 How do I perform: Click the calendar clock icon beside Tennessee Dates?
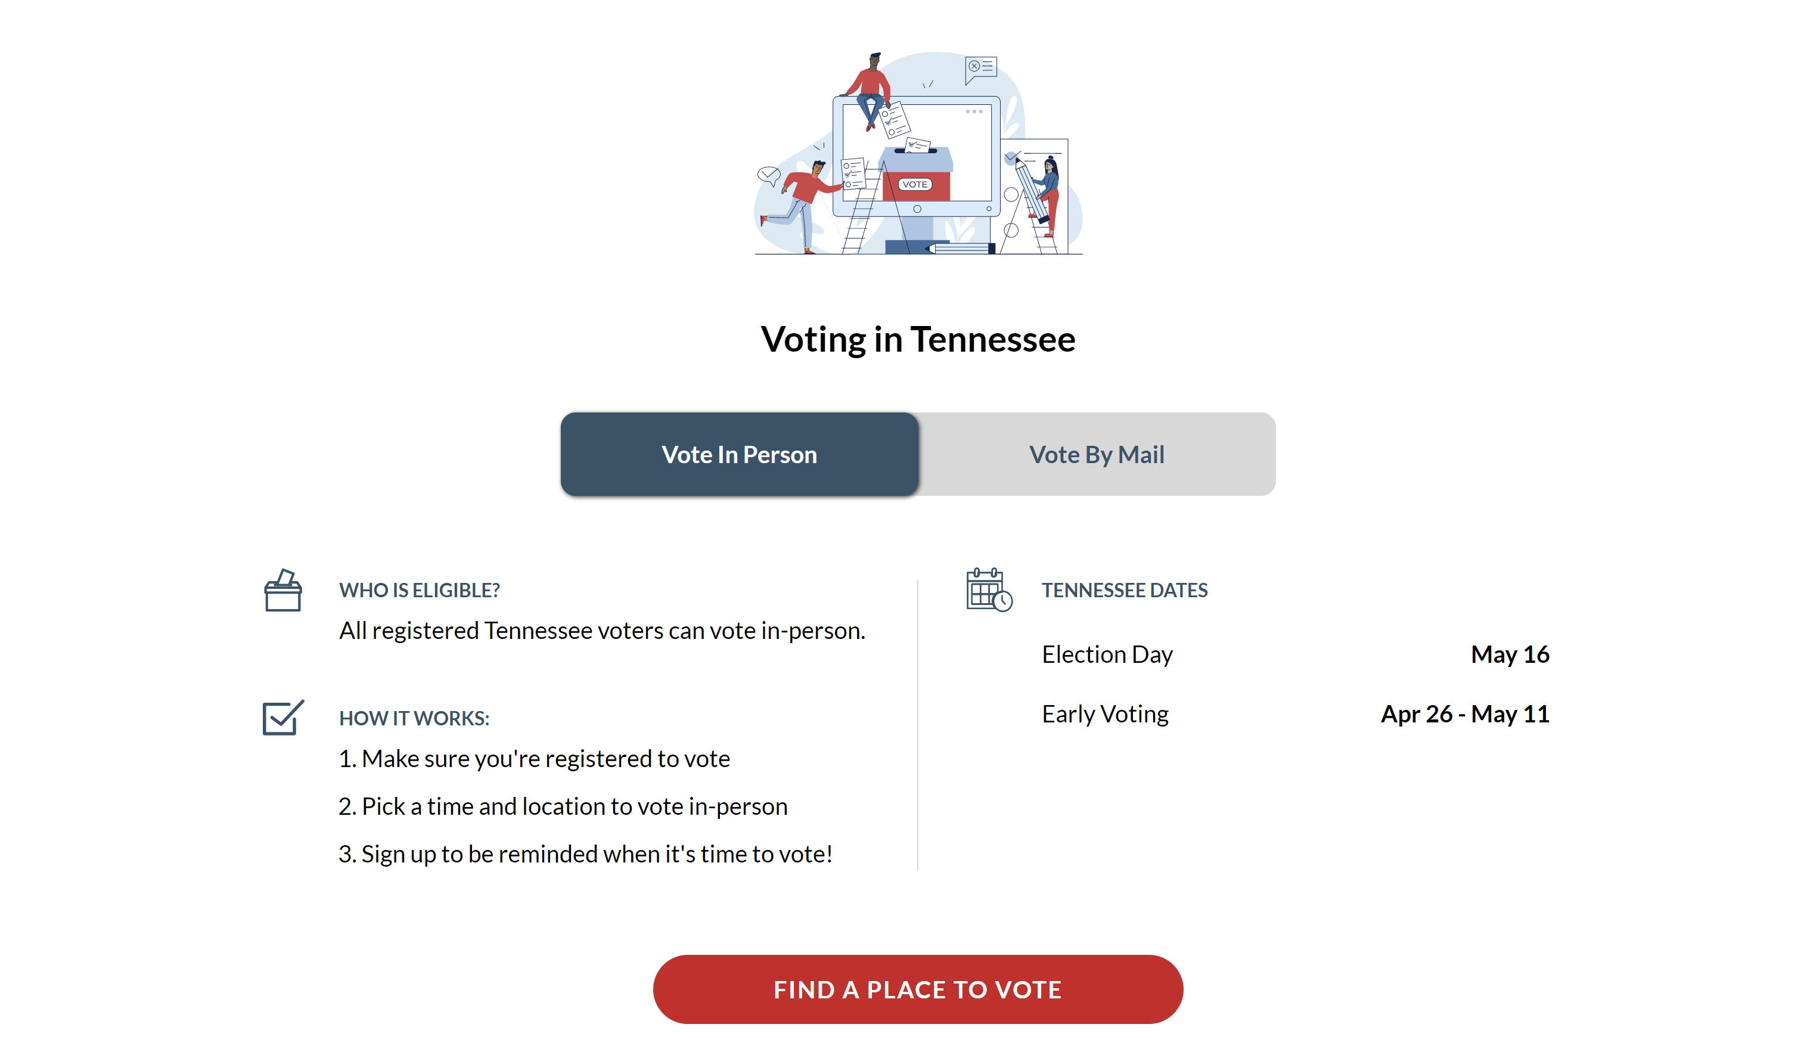tap(989, 590)
